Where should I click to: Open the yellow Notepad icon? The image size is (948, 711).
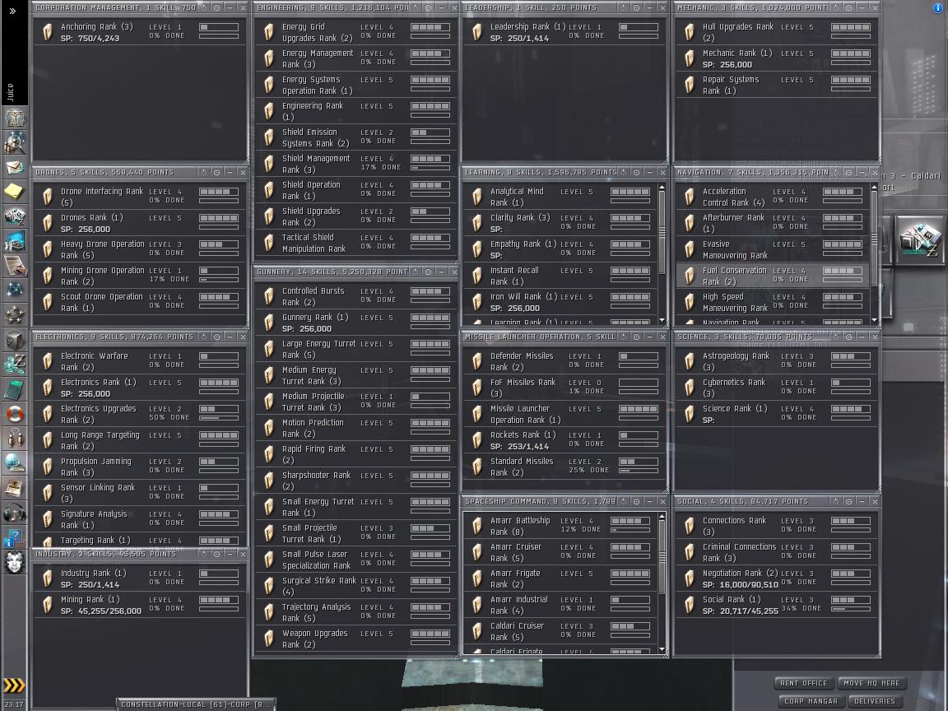click(x=15, y=192)
